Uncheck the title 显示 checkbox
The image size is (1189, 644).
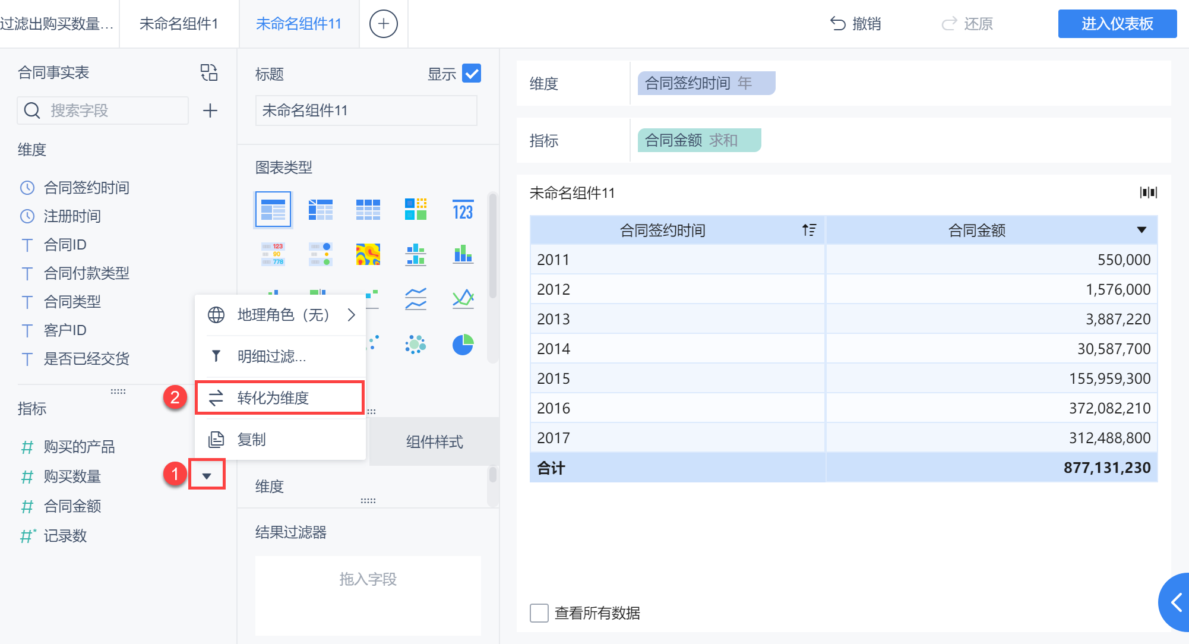(472, 74)
